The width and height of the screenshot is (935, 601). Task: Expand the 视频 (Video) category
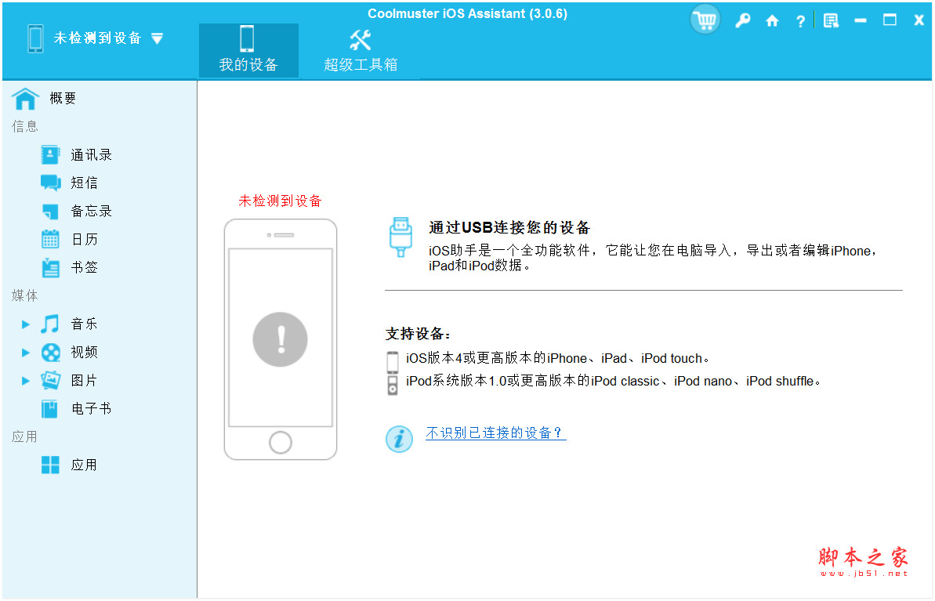pos(25,352)
